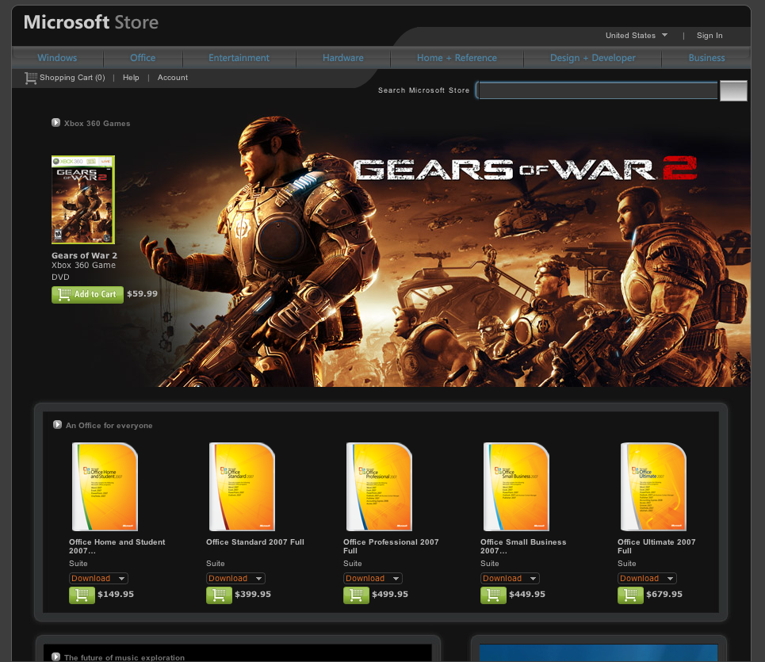Open Office Home and Student 2007 title
Screen dimensions: 765x662
click(x=117, y=546)
